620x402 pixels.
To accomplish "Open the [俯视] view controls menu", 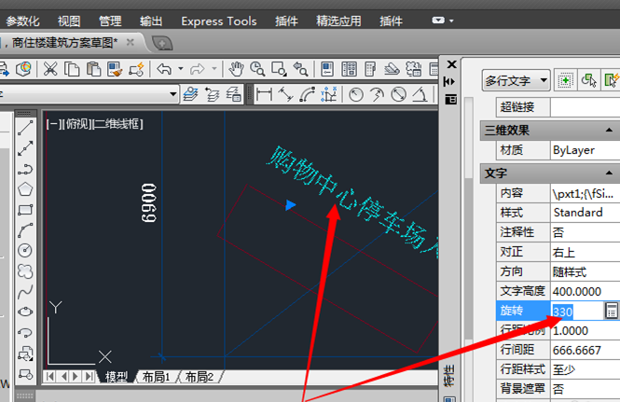I will (x=77, y=124).
